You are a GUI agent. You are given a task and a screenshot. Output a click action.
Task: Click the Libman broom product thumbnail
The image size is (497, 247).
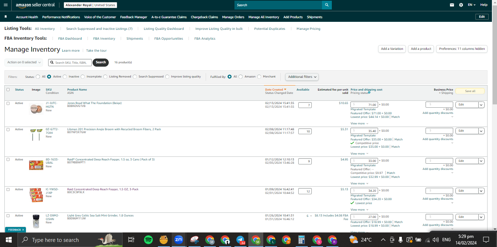[x=36, y=134]
